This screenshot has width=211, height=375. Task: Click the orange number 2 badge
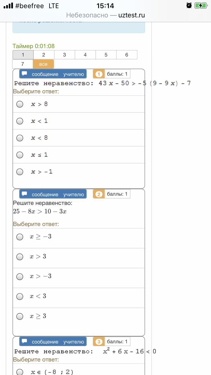(x=98, y=194)
